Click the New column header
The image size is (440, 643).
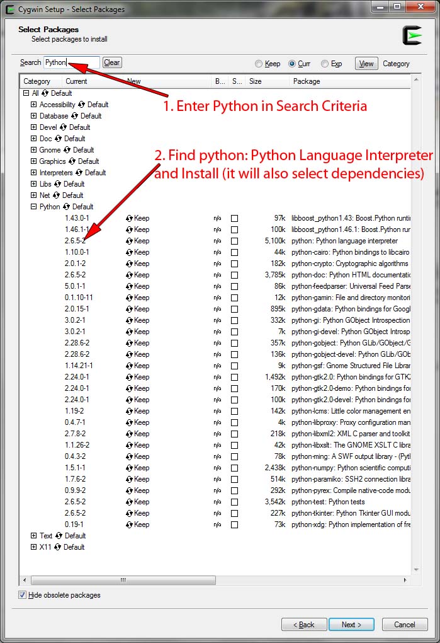point(167,81)
